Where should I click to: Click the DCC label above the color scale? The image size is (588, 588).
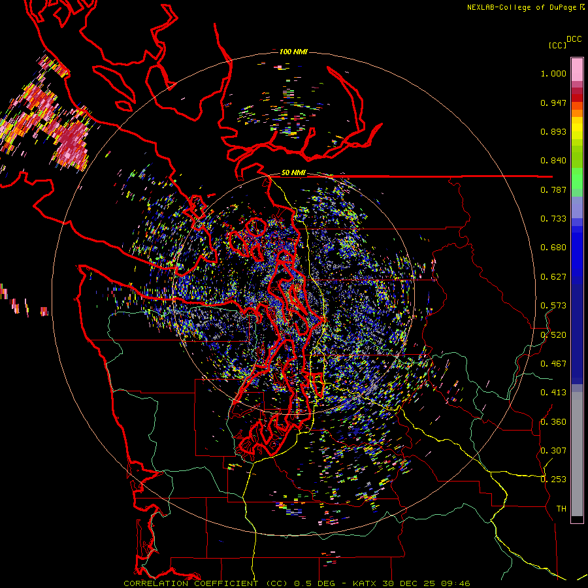[x=574, y=39]
